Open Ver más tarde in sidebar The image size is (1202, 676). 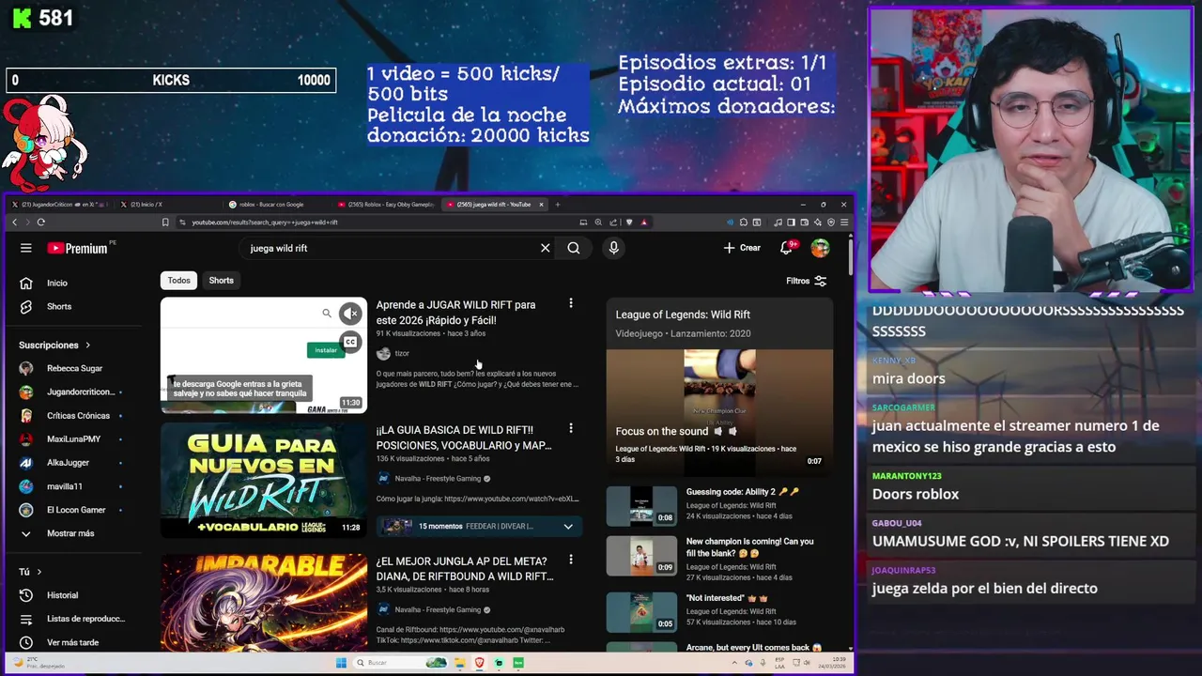tap(72, 642)
